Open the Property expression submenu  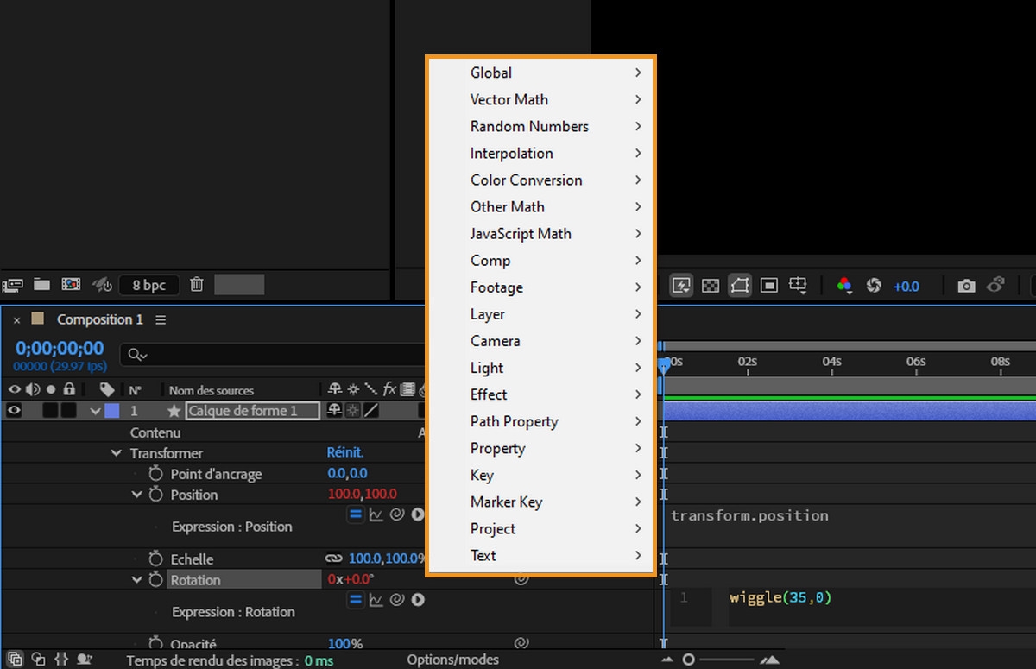540,448
